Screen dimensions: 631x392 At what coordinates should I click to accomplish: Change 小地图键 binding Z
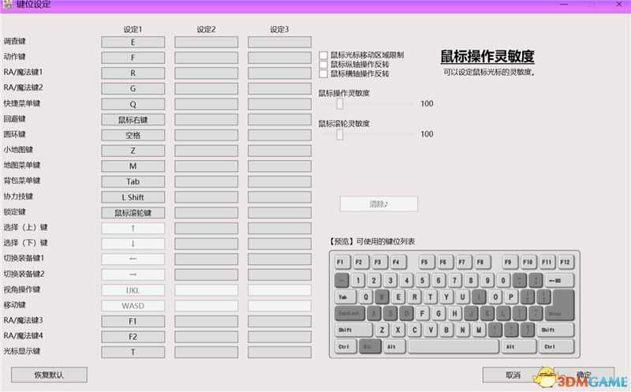133,151
